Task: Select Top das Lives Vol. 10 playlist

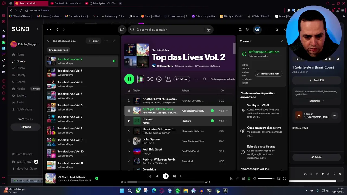Action: click(x=82, y=154)
